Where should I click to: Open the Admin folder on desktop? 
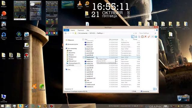point(171,25)
